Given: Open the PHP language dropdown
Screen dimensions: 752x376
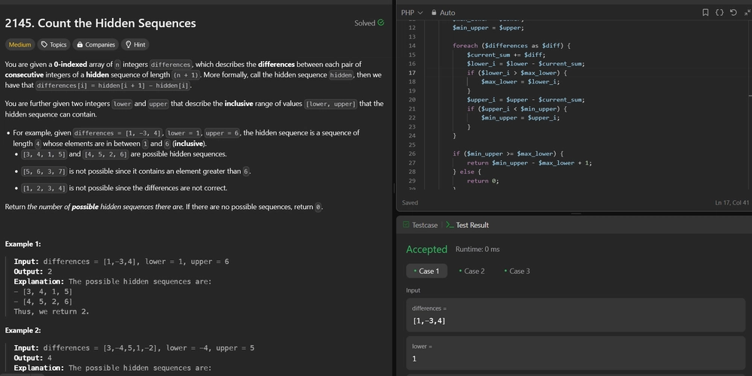Looking at the screenshot, I should (x=411, y=13).
